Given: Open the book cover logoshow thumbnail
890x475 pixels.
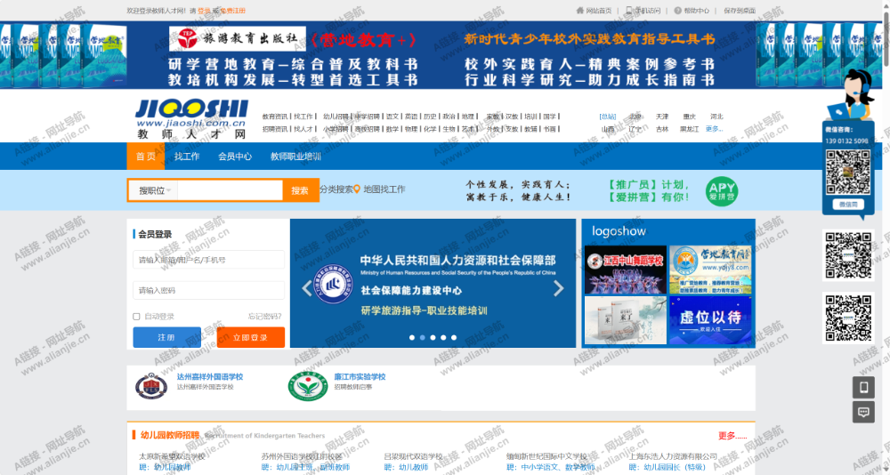Looking at the screenshot, I should pos(626,320).
